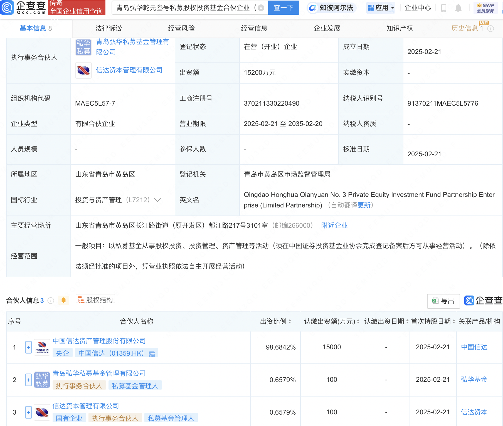Click 私募基金管理人 tag in row 2
Viewport: 503px width, 426px height.
pos(135,386)
